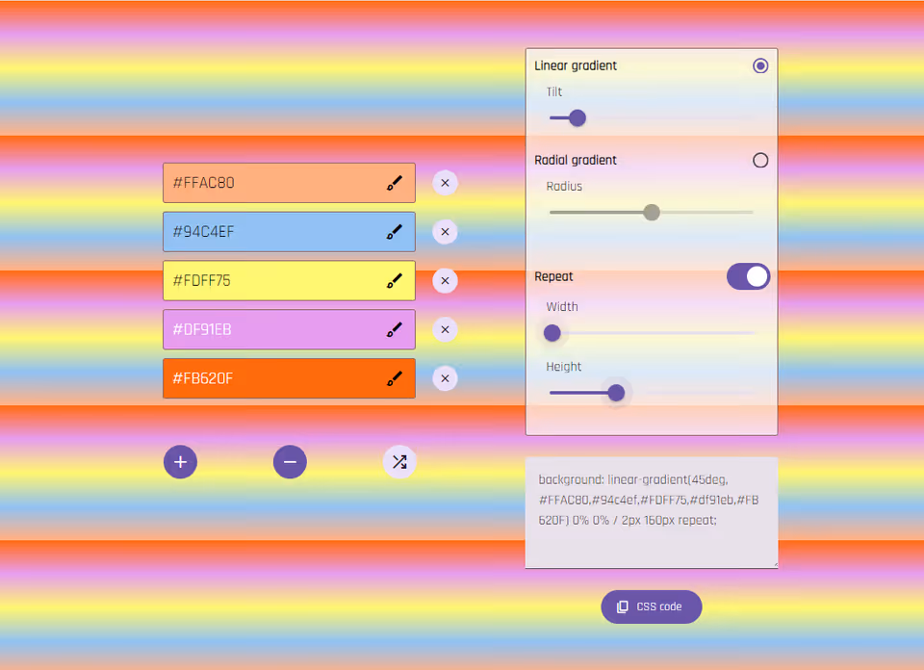Open the color picker for #FDFF75
The height and width of the screenshot is (670, 924).
395,280
